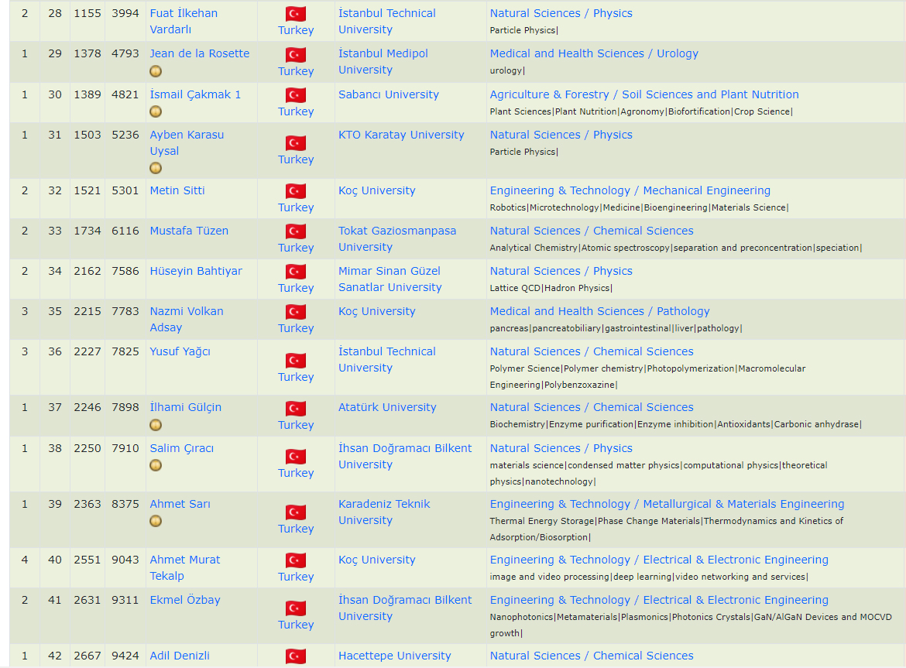
Task: Click the world rank value 3994
Action: [125, 13]
